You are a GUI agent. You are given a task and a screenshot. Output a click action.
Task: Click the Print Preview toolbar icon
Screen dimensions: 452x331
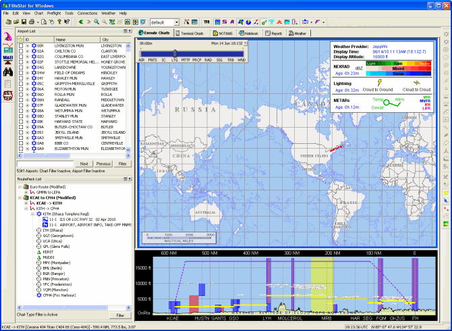(44, 22)
